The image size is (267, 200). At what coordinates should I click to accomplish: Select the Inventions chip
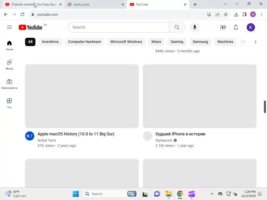click(x=50, y=42)
